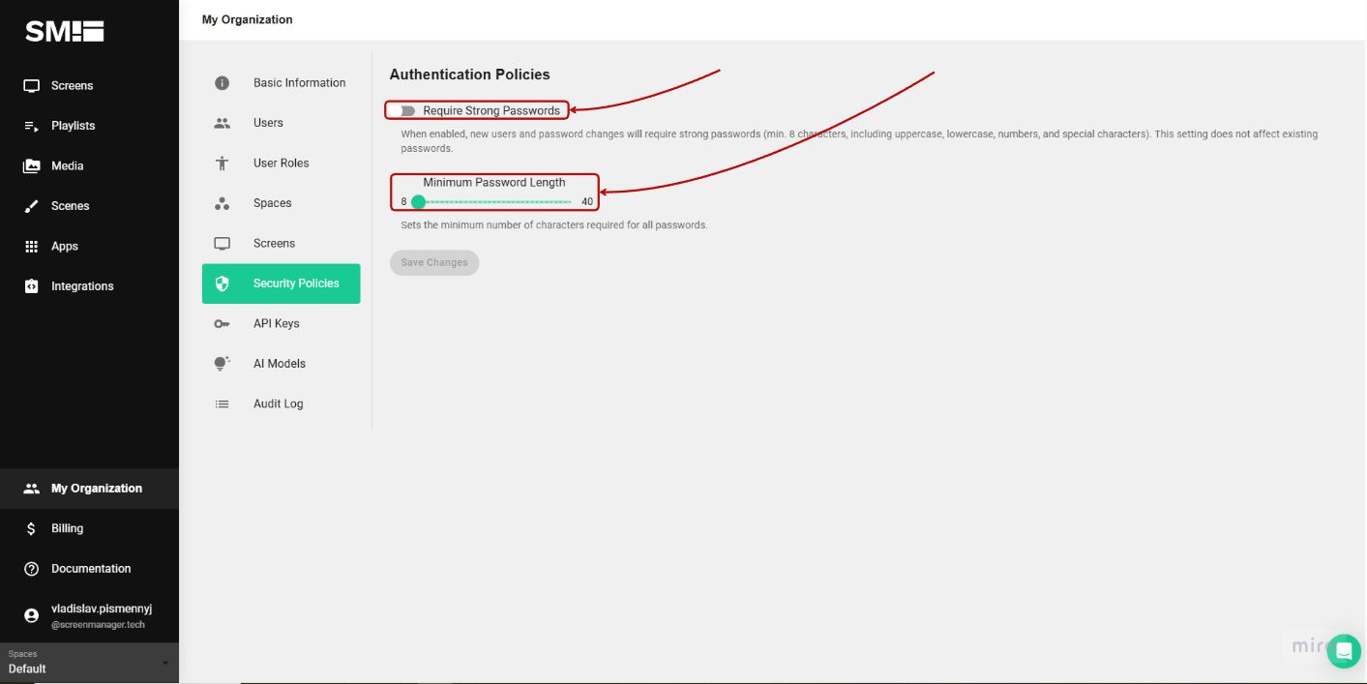Switch to the User Roles section

pos(282,163)
